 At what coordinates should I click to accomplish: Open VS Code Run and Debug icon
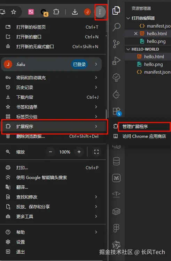(x=116, y=61)
